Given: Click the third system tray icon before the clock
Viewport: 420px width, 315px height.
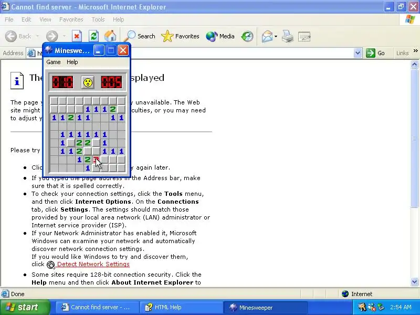Looking at the screenshot, I should click(x=381, y=307).
